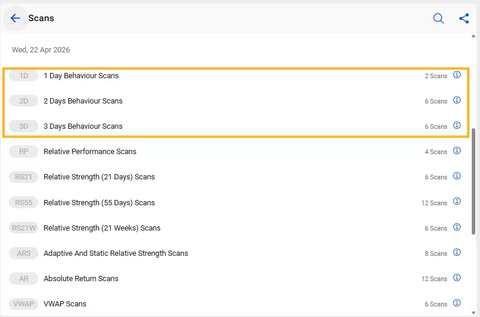Click the 2D badge
Screen dimensions: 480x317
[x=24, y=101]
